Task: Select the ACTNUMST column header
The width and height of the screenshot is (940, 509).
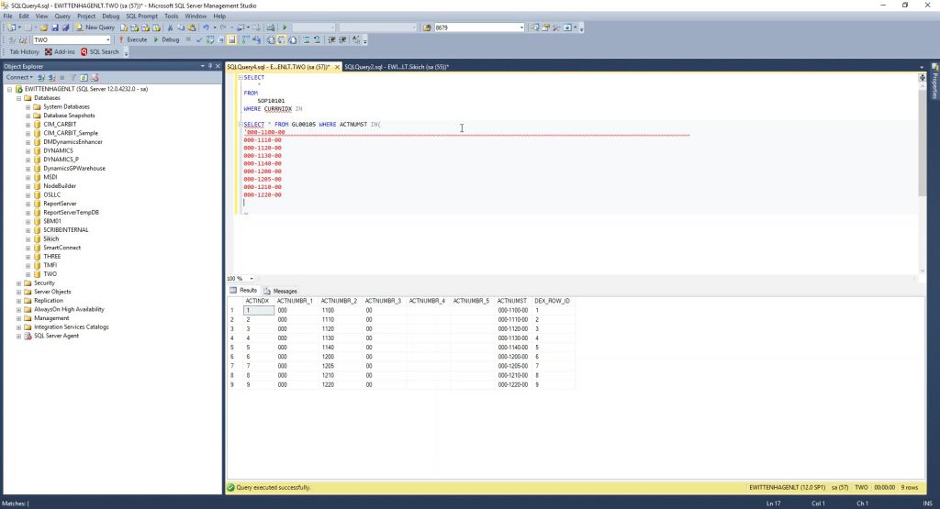Action: [511, 301]
